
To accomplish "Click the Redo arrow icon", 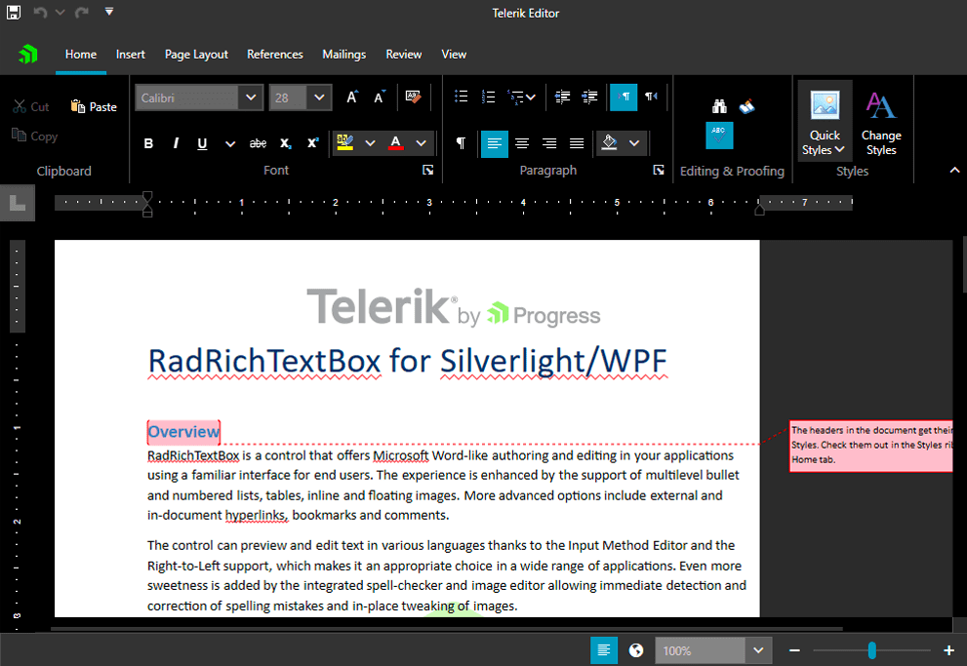I will 81,13.
